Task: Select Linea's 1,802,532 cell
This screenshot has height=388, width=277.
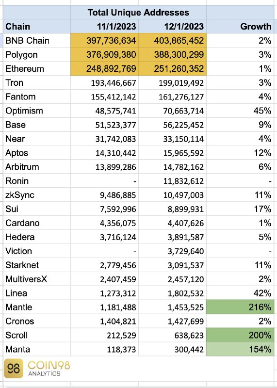Action: 172,293
